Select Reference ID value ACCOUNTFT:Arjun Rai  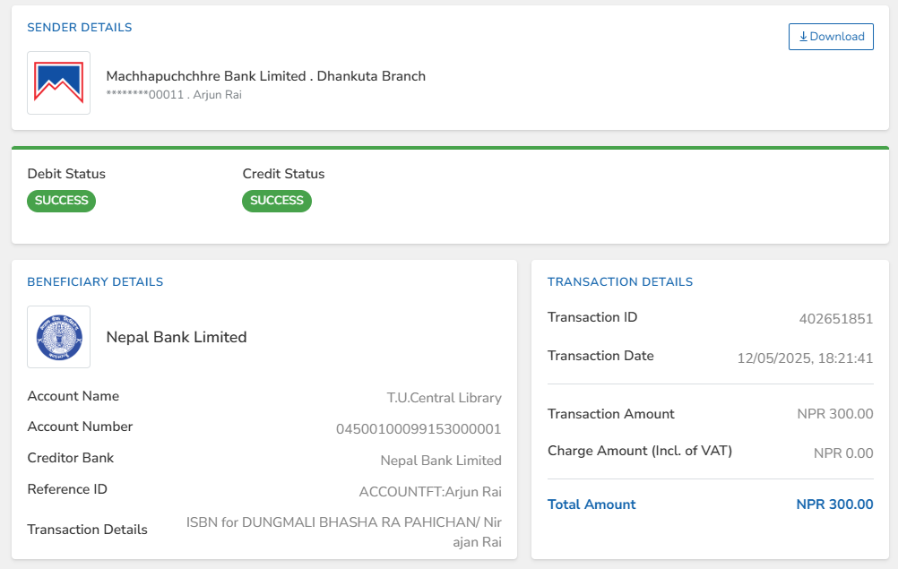[430, 492]
